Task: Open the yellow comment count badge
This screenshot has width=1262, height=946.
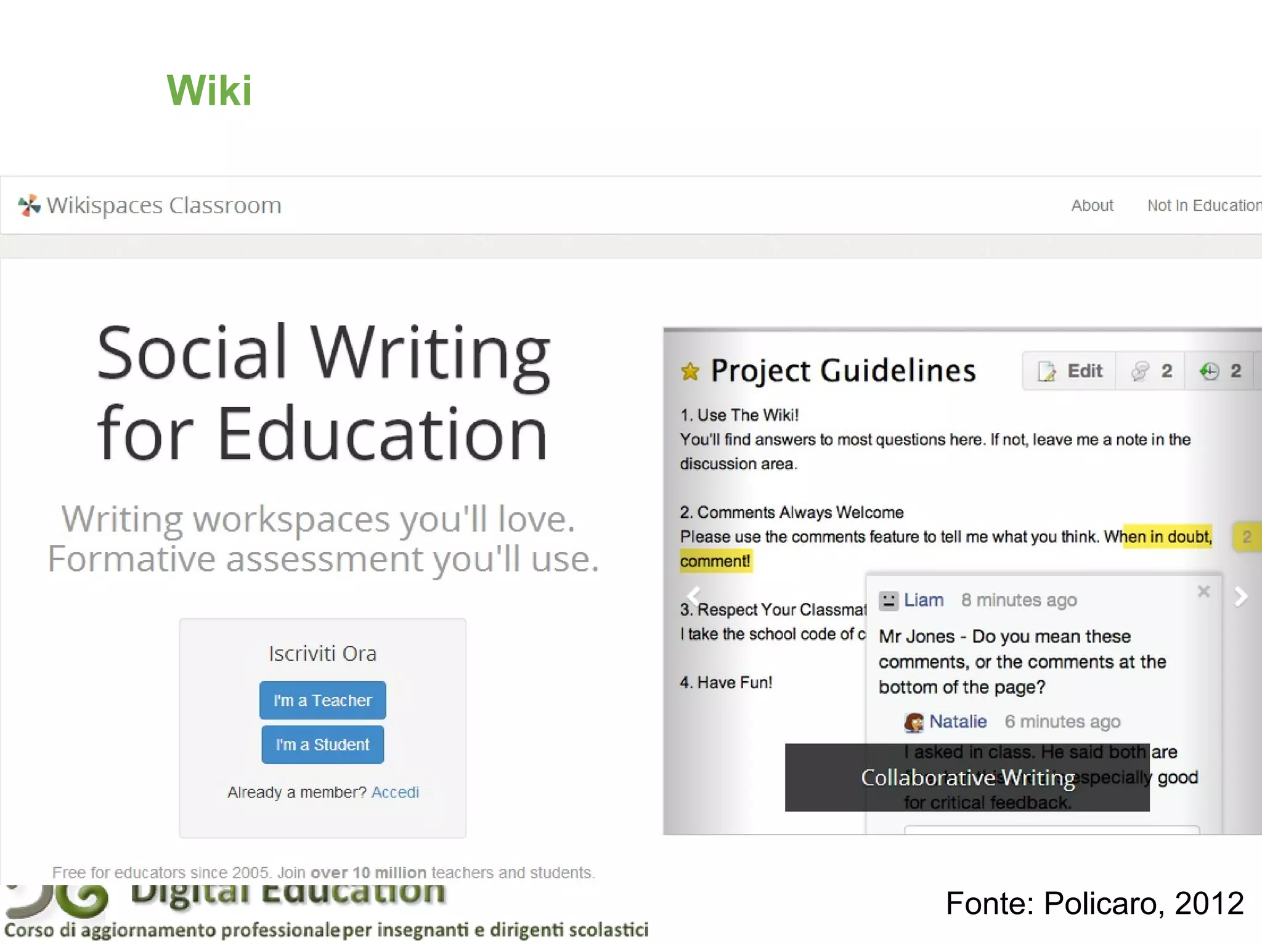Action: (1247, 537)
